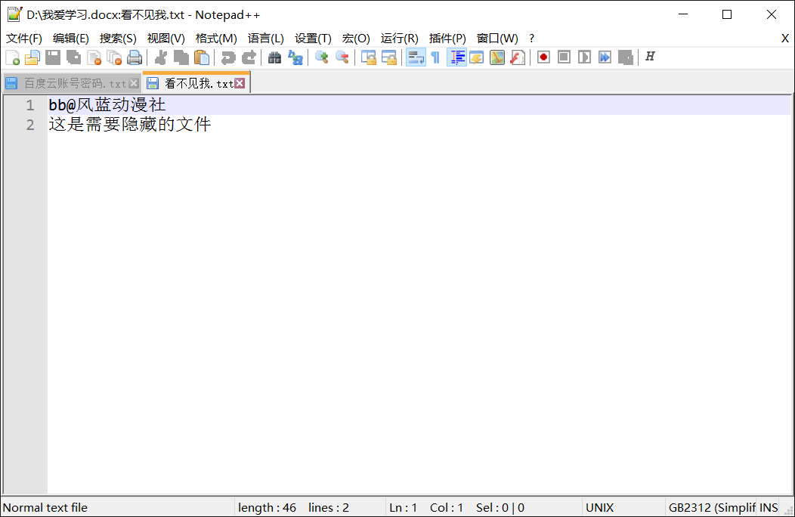The height and width of the screenshot is (517, 795).
Task: Expand the 插件(P) menu
Action: coord(447,39)
